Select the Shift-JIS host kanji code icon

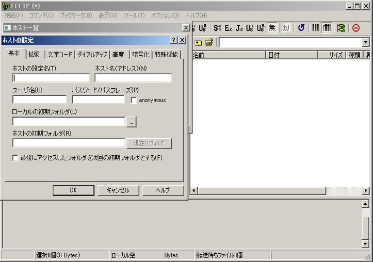(217, 28)
